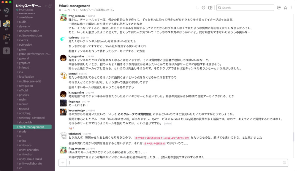Viewport: 304px width, 171px height.
Task: Click the message list scrollbar thumb
Action: pyautogui.click(x=294, y=137)
